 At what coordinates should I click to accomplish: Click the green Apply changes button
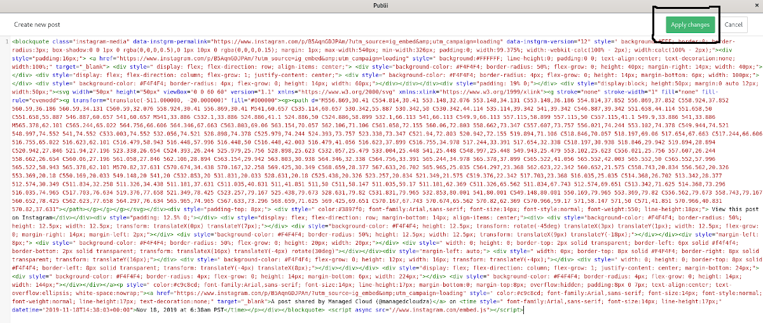[x=691, y=25]
